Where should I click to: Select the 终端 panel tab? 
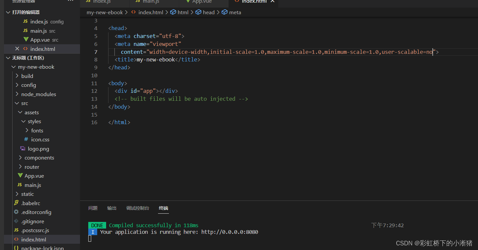click(x=163, y=208)
